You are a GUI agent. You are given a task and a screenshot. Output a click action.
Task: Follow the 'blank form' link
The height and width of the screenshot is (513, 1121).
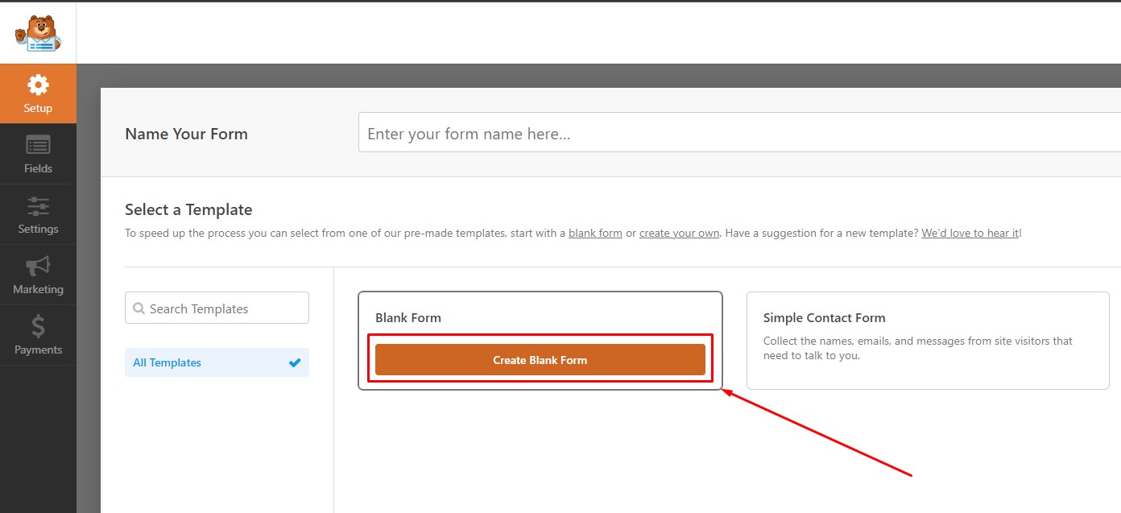coord(595,233)
